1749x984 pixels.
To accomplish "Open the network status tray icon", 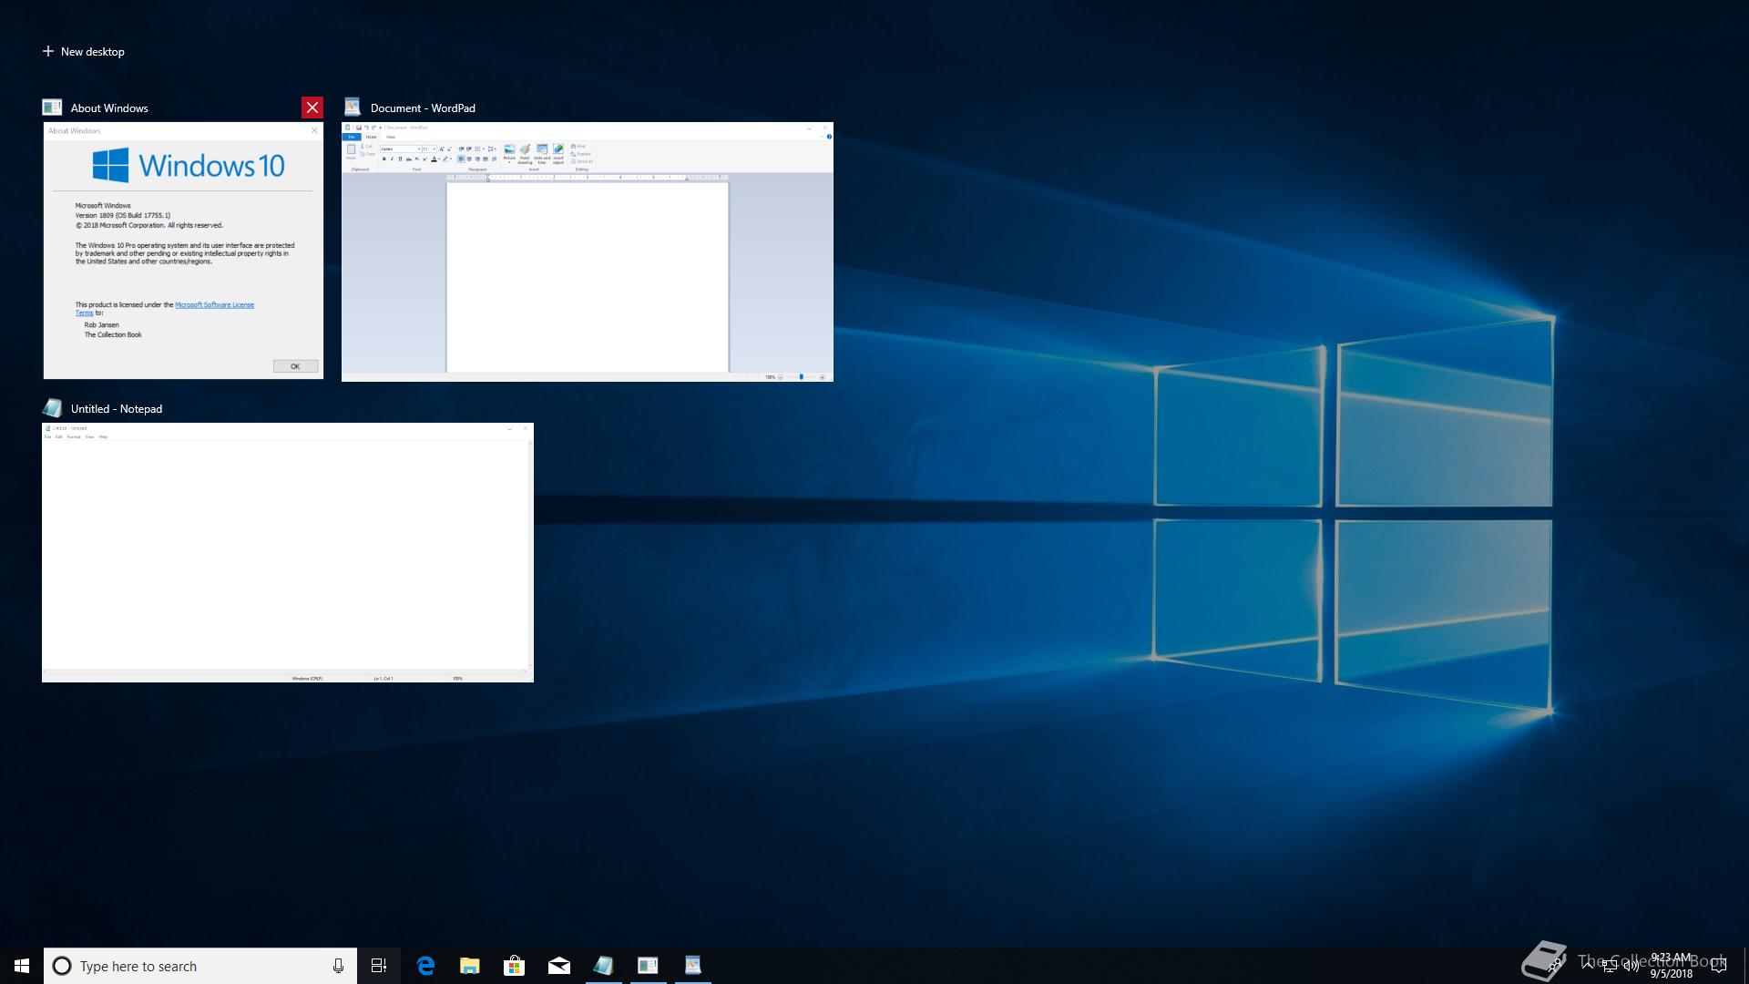I will [1610, 967].
